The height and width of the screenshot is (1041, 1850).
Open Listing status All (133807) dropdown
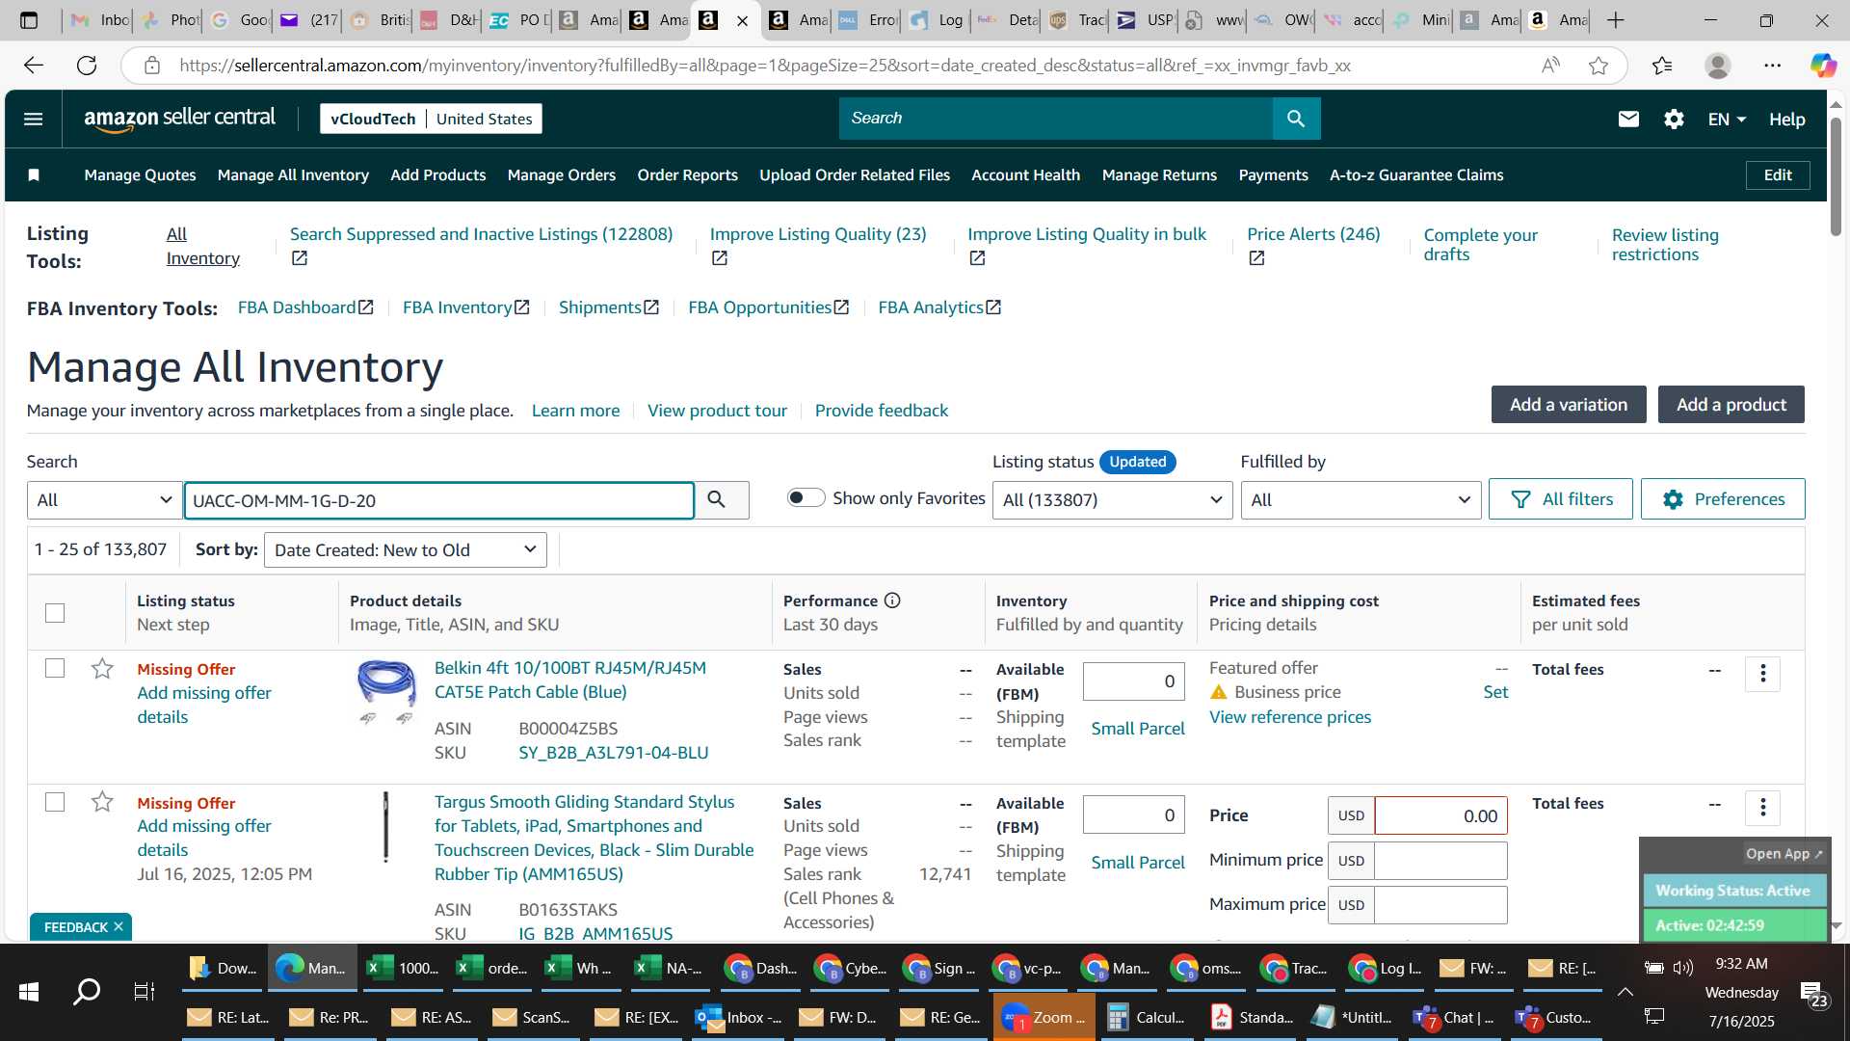coord(1112,499)
